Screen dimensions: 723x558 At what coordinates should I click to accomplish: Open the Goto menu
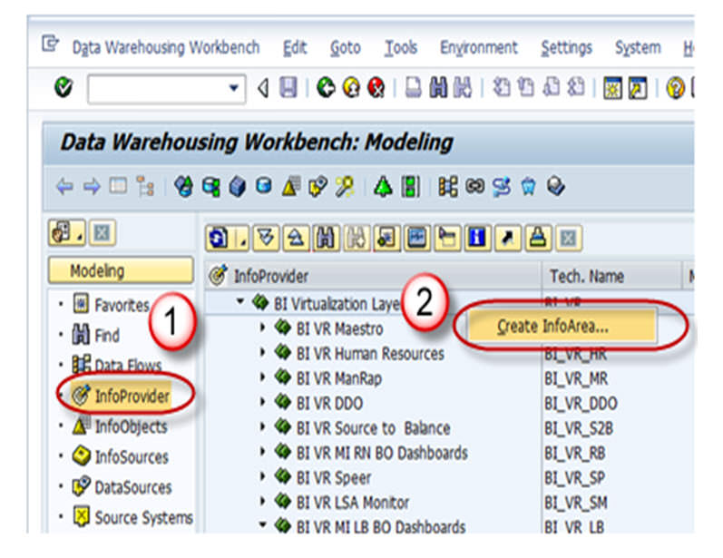(x=345, y=48)
